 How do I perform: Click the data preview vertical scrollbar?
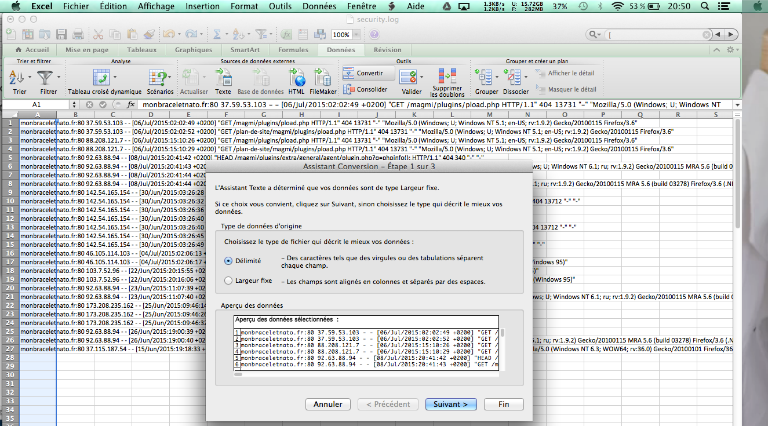503,333
